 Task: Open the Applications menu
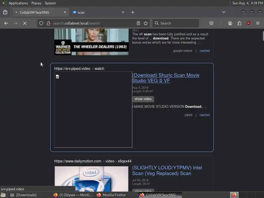coord(18,3)
